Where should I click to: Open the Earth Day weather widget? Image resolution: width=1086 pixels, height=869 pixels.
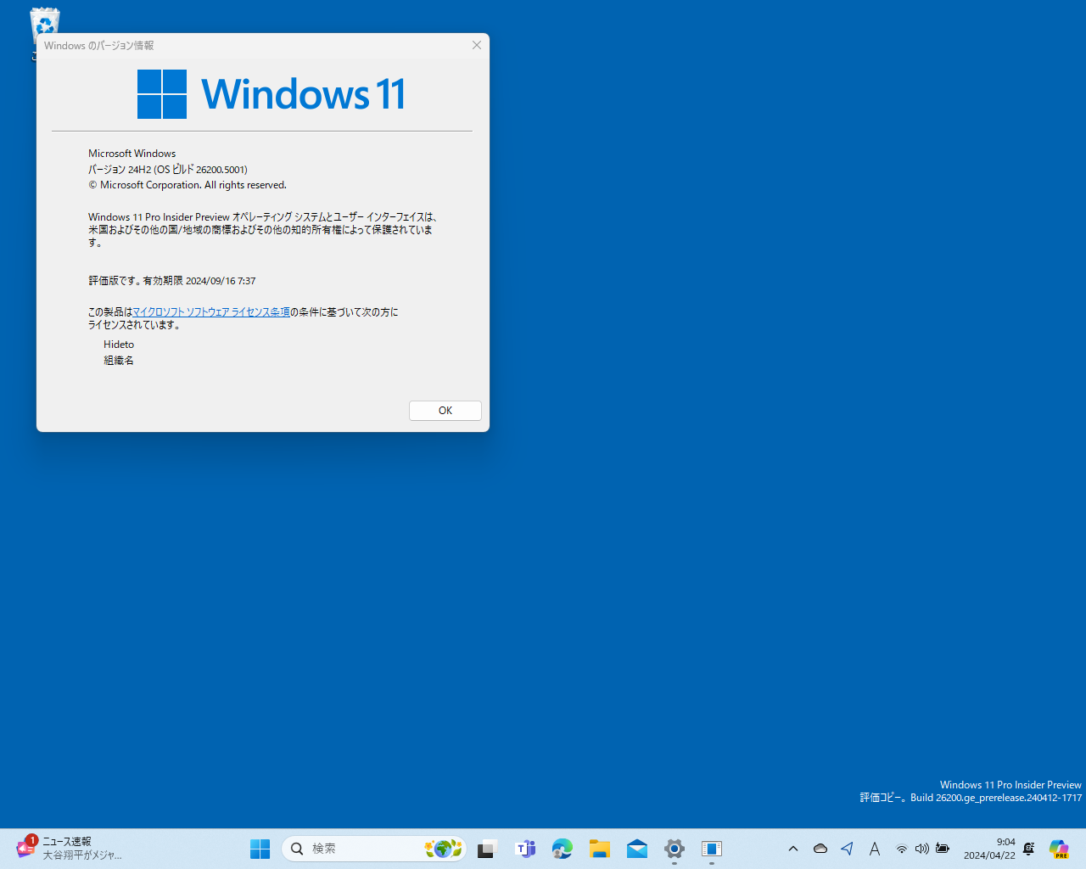point(444,848)
